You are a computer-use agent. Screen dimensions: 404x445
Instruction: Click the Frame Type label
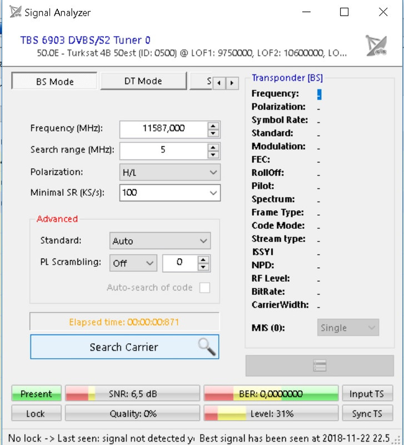tap(277, 212)
